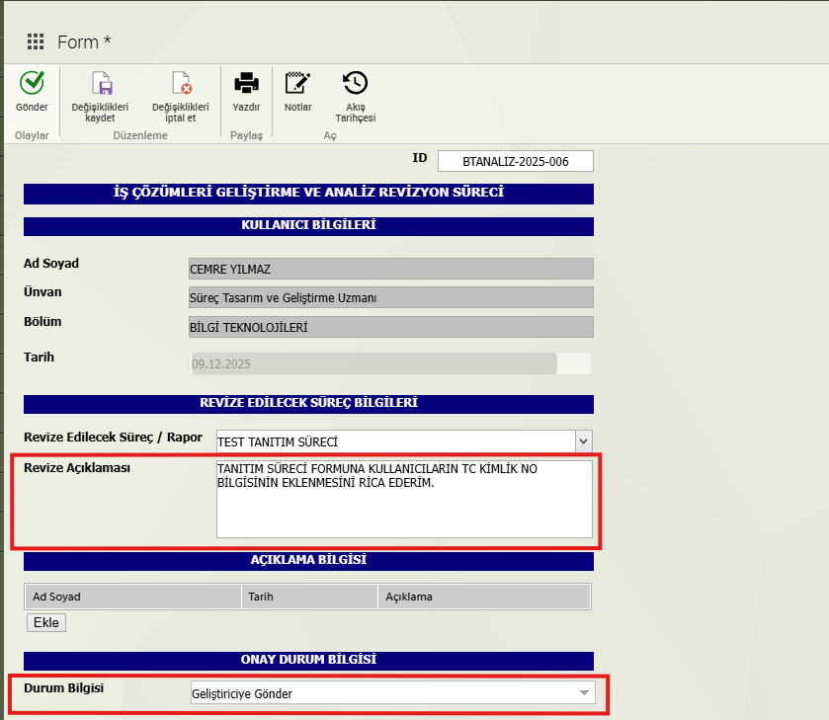
Task: Cancel changes via Değişiklikleri iptal et
Action: click(180, 83)
